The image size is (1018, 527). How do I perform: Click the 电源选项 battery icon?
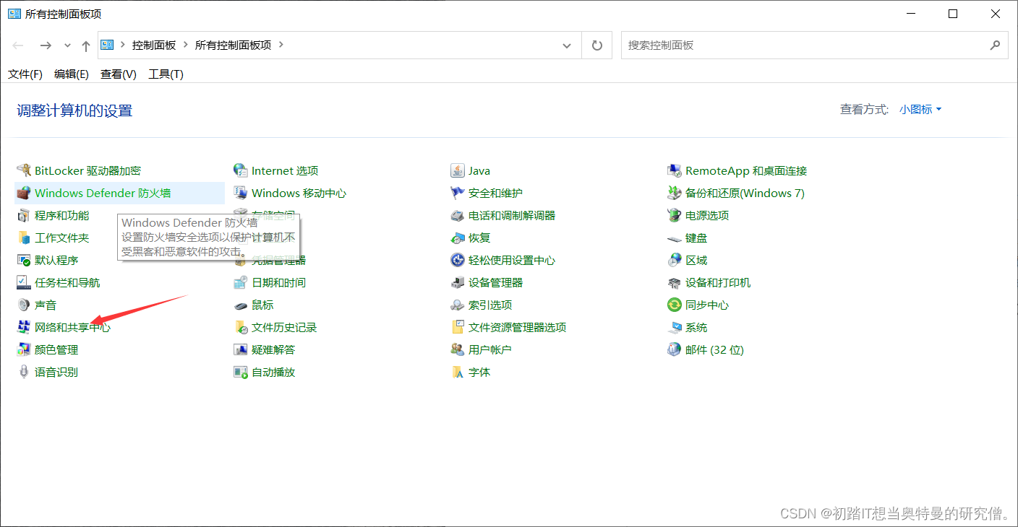pos(675,216)
